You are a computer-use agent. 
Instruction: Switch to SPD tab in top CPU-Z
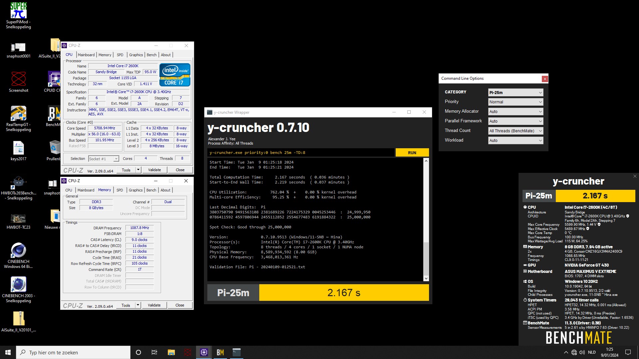[x=120, y=55]
